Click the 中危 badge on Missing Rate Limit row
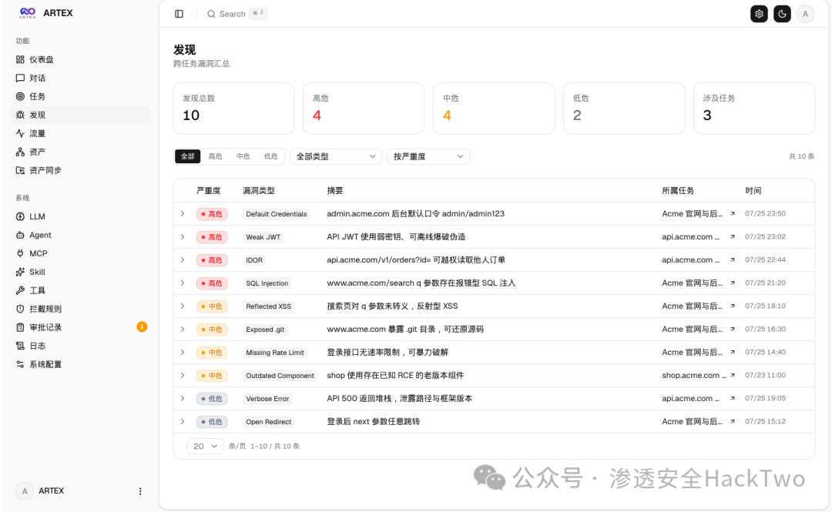Image resolution: width=832 pixels, height=512 pixels. 213,353
